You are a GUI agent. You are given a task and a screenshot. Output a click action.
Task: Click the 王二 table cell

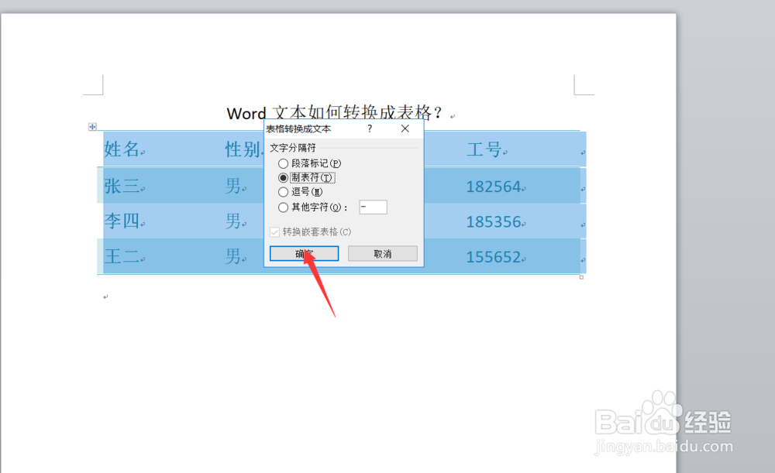(124, 257)
